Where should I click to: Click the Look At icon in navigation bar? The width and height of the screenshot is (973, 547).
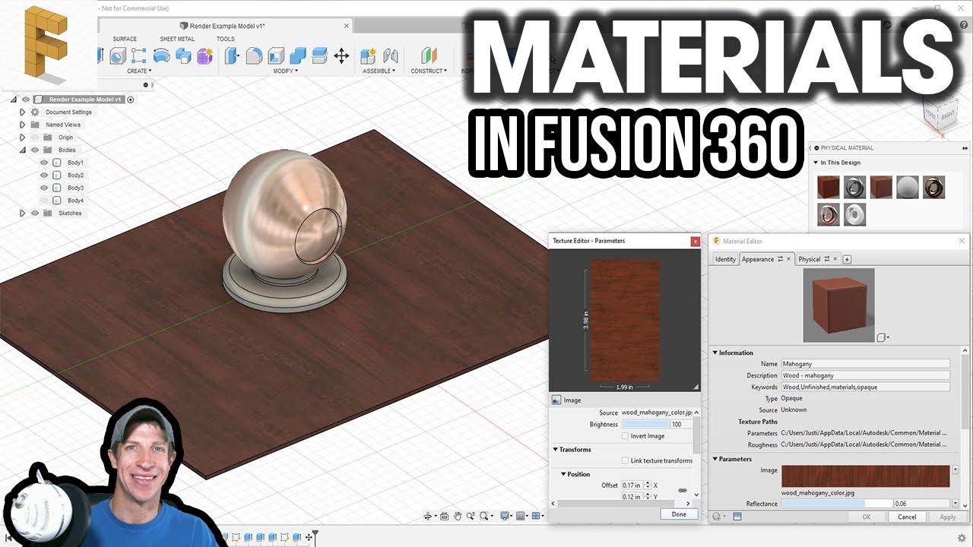[x=445, y=516]
